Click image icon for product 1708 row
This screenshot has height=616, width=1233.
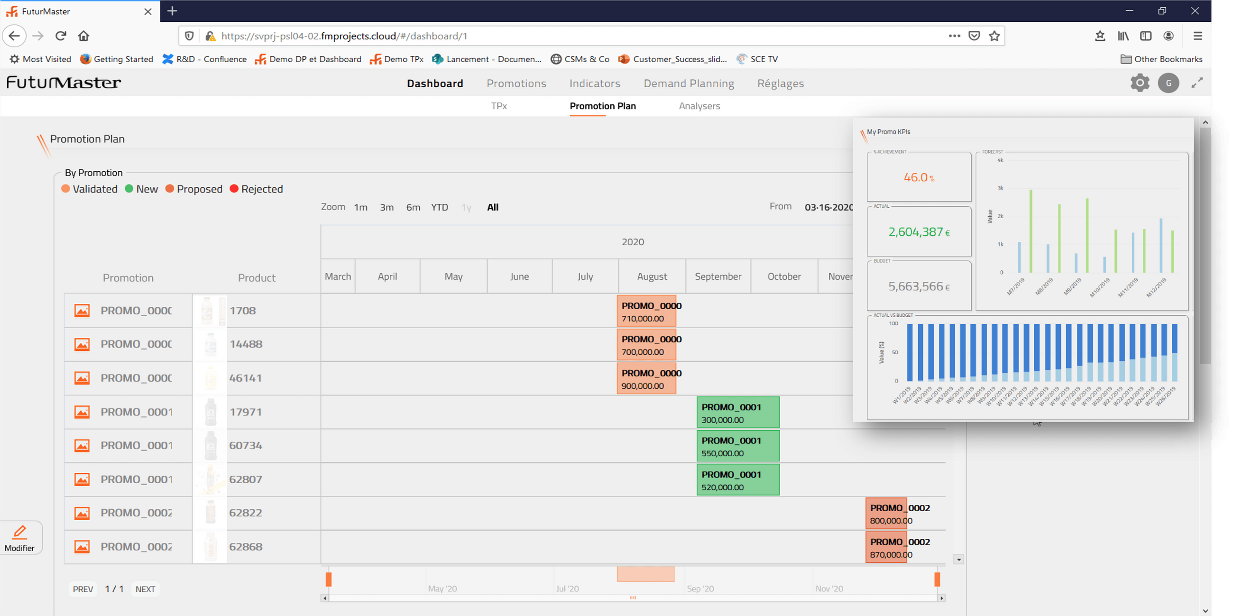tap(82, 311)
